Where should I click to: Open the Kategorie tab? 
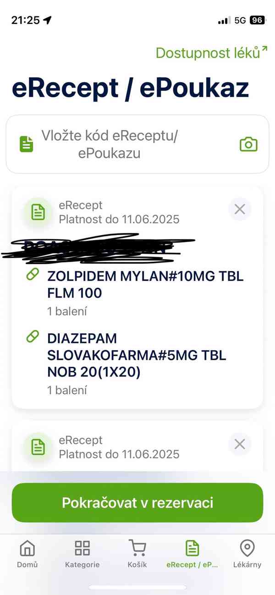[x=82, y=554]
